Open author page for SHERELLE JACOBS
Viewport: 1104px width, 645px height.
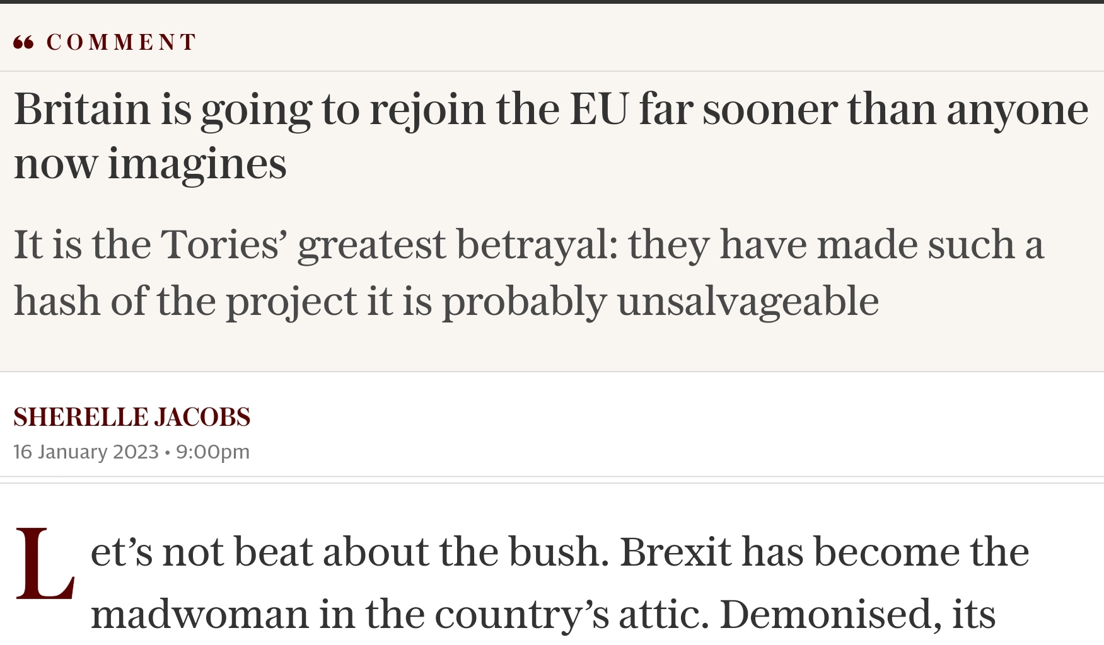[132, 417]
